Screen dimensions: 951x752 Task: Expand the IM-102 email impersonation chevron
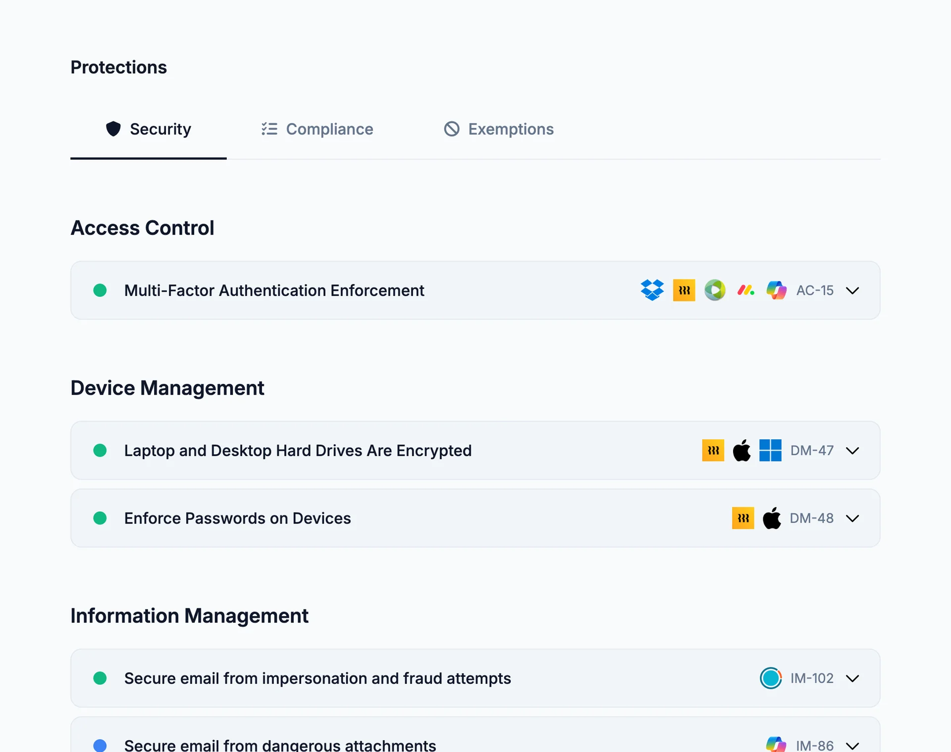(852, 678)
